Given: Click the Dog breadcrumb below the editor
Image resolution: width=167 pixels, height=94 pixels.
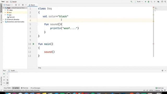Looking at the screenshot, I should (40, 68).
